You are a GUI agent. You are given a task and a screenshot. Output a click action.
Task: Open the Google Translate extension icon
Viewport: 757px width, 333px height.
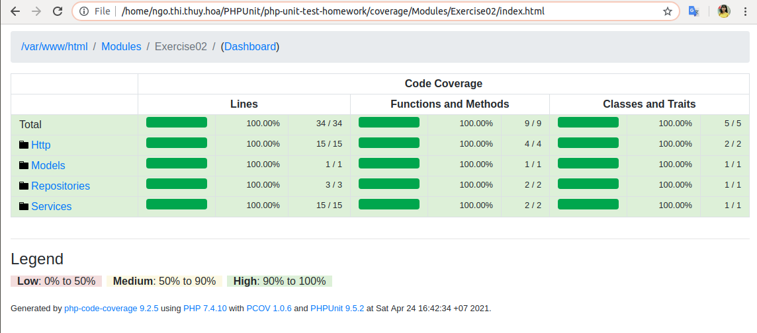pyautogui.click(x=693, y=11)
